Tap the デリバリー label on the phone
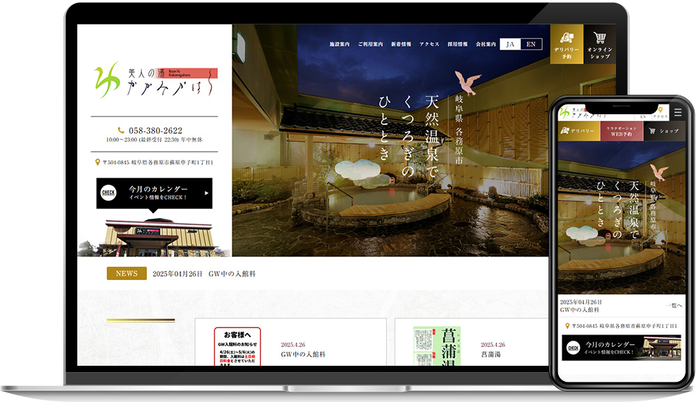 (583, 131)
